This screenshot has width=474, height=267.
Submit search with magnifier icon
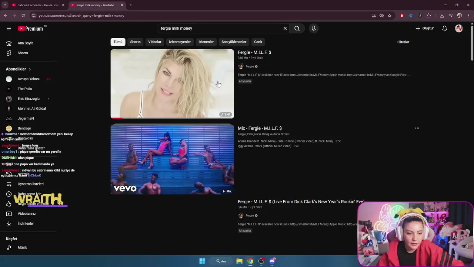(x=297, y=28)
